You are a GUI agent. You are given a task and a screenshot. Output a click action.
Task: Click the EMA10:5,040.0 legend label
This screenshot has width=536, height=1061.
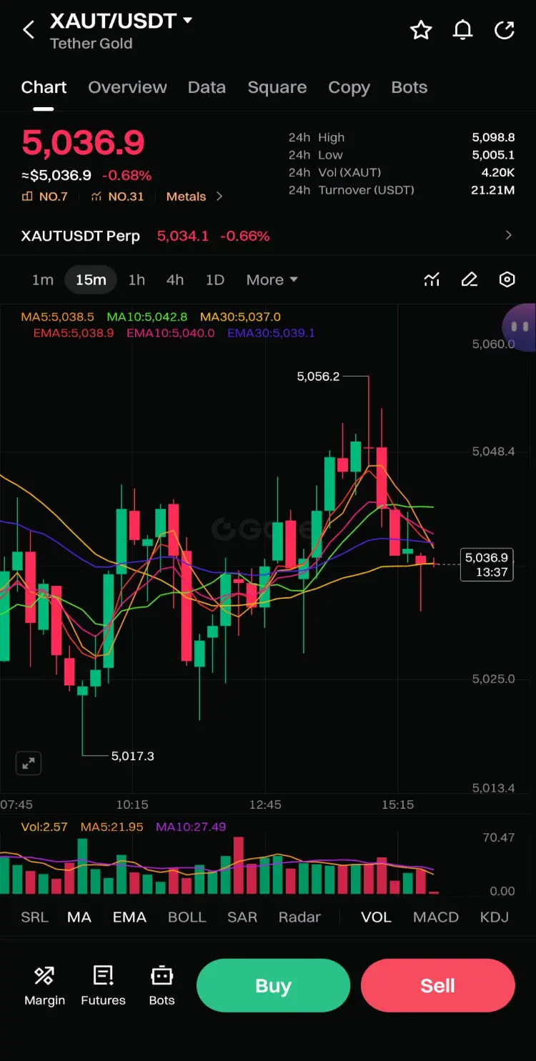pyautogui.click(x=171, y=333)
